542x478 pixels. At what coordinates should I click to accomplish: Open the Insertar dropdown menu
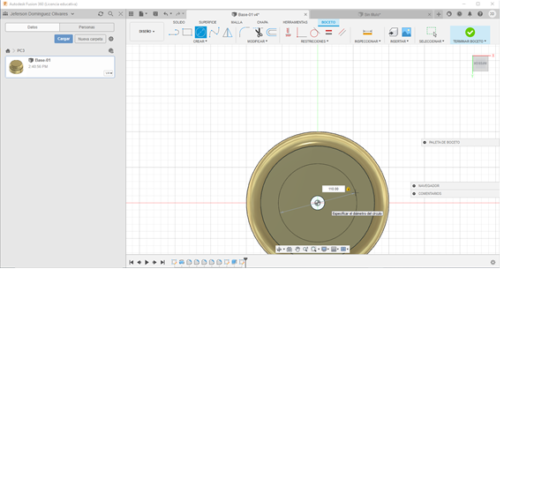coord(399,41)
